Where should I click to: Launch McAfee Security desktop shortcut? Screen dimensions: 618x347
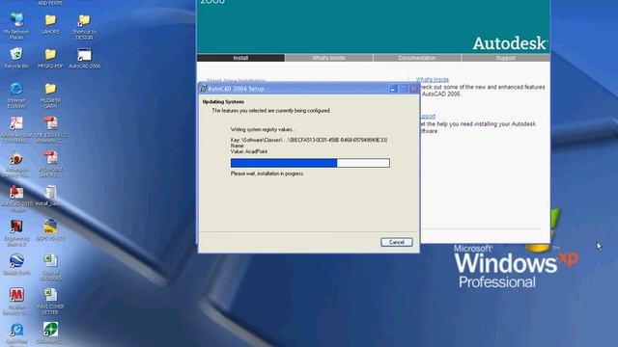[x=16, y=302]
